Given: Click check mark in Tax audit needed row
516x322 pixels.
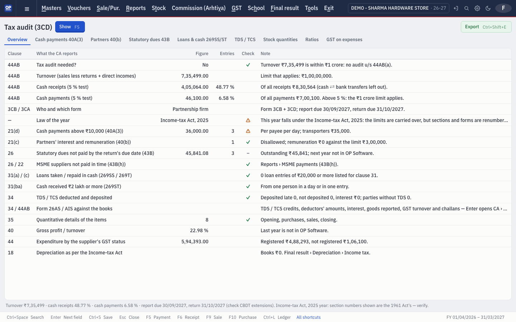Looking at the screenshot, I should (248, 65).
